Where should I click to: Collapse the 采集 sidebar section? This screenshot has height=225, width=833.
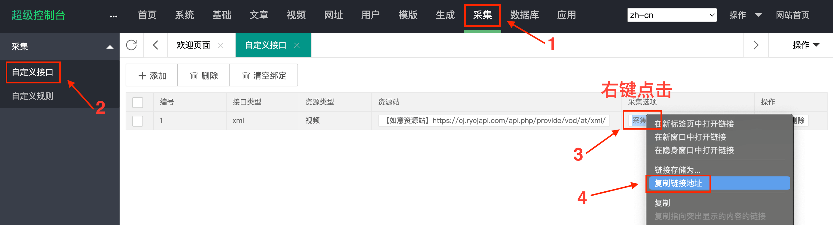[x=110, y=47]
